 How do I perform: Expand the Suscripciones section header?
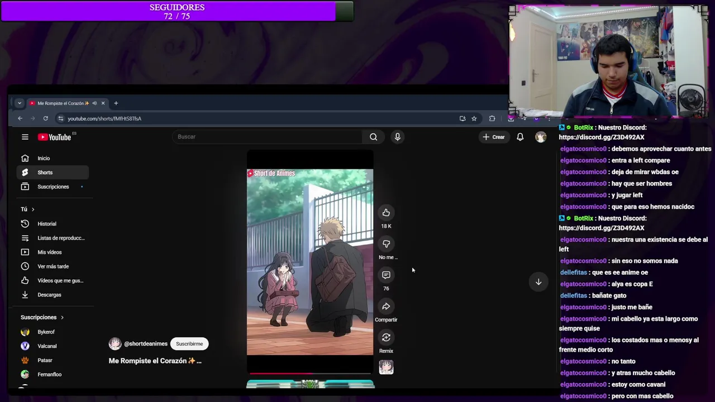click(x=42, y=317)
